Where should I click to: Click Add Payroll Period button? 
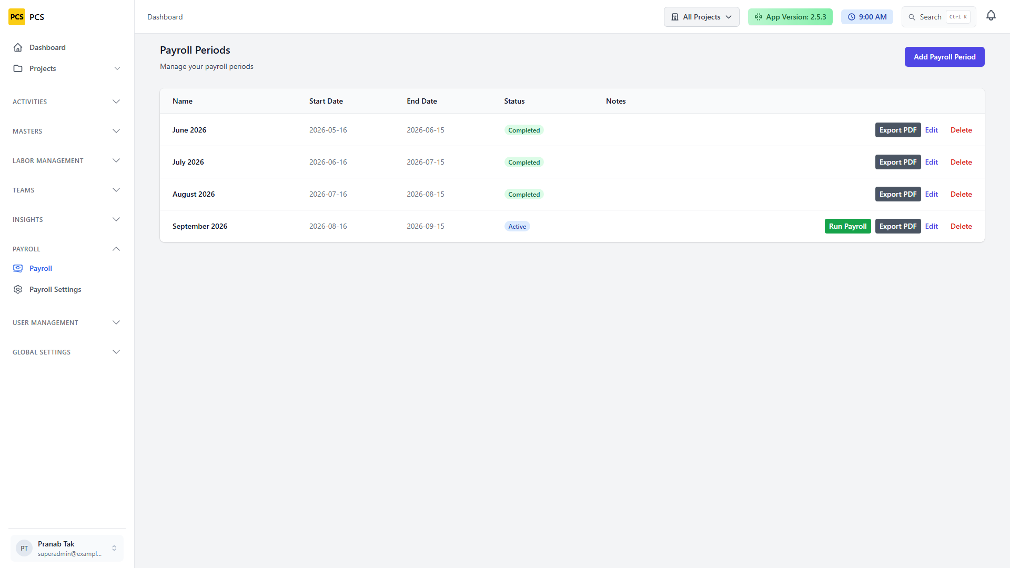pos(944,57)
